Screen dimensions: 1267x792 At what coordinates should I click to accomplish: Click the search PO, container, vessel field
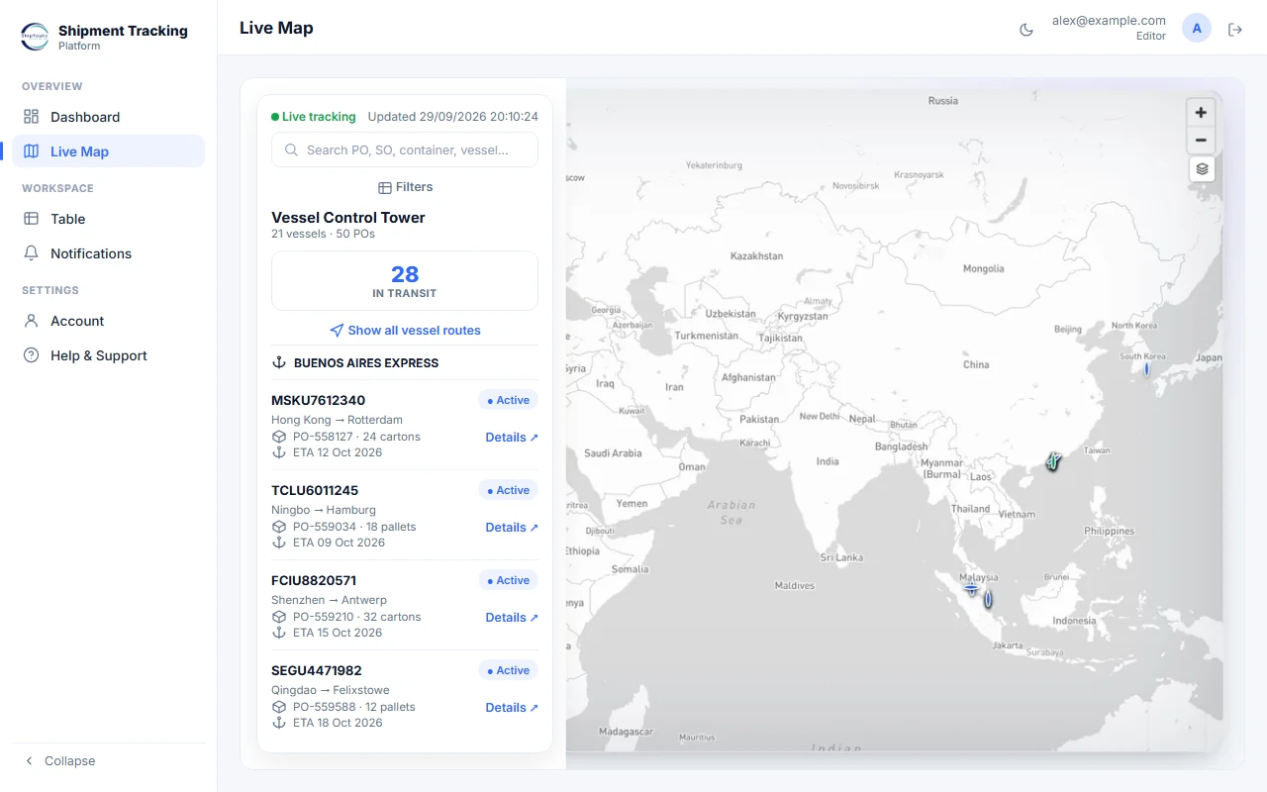click(x=405, y=149)
